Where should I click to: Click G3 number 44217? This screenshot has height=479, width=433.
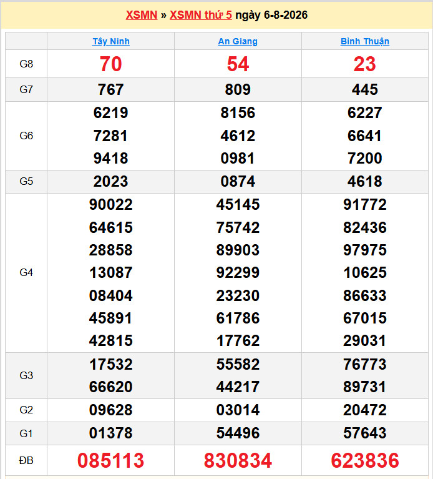(x=238, y=387)
